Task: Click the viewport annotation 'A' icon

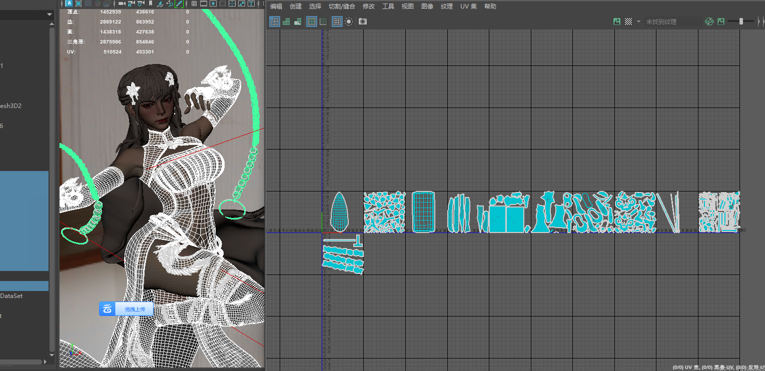Action: click(69, 3)
